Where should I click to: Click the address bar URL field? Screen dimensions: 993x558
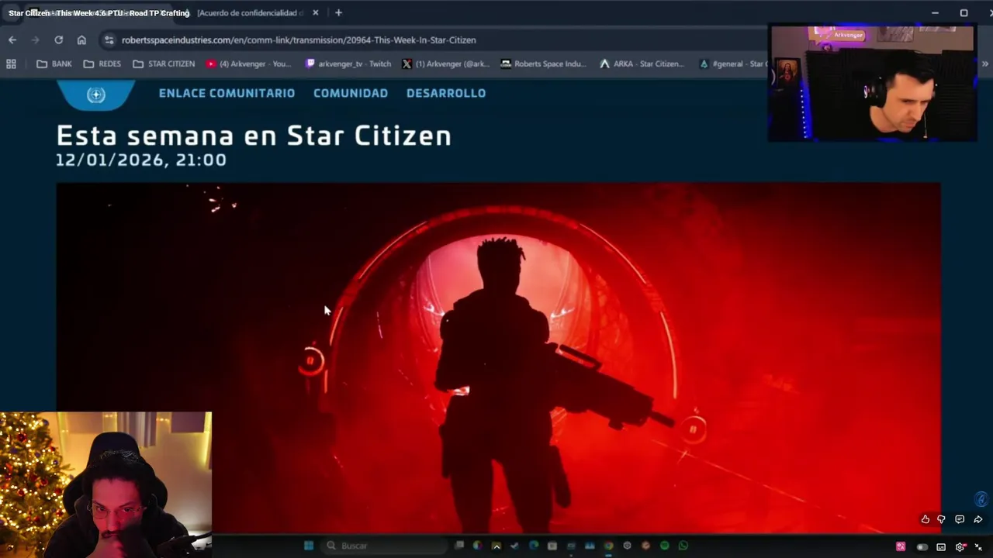pos(434,40)
